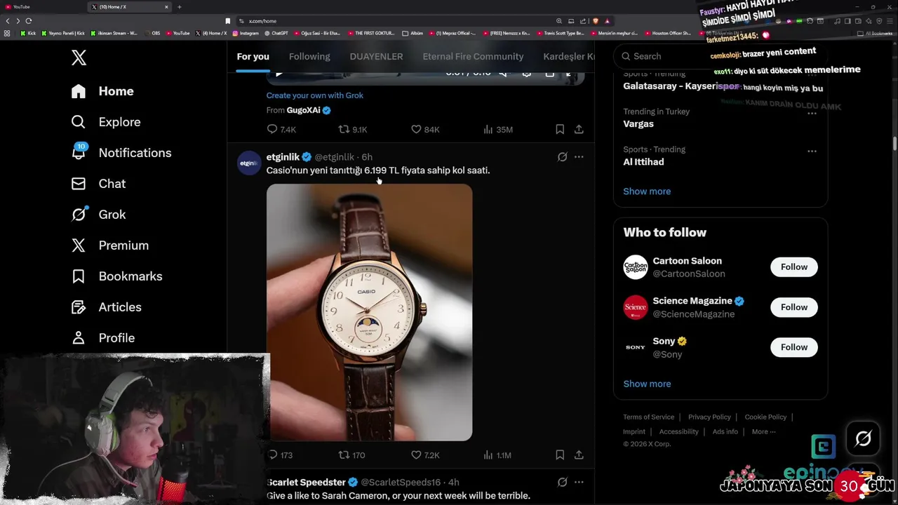Click the X search field
Image resolution: width=898 pixels, height=505 pixels.
721,56
